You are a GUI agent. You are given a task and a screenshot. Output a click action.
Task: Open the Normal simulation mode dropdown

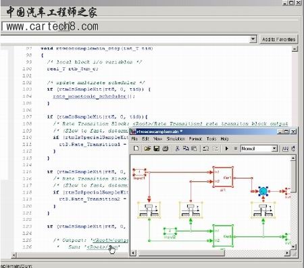click(x=274, y=148)
